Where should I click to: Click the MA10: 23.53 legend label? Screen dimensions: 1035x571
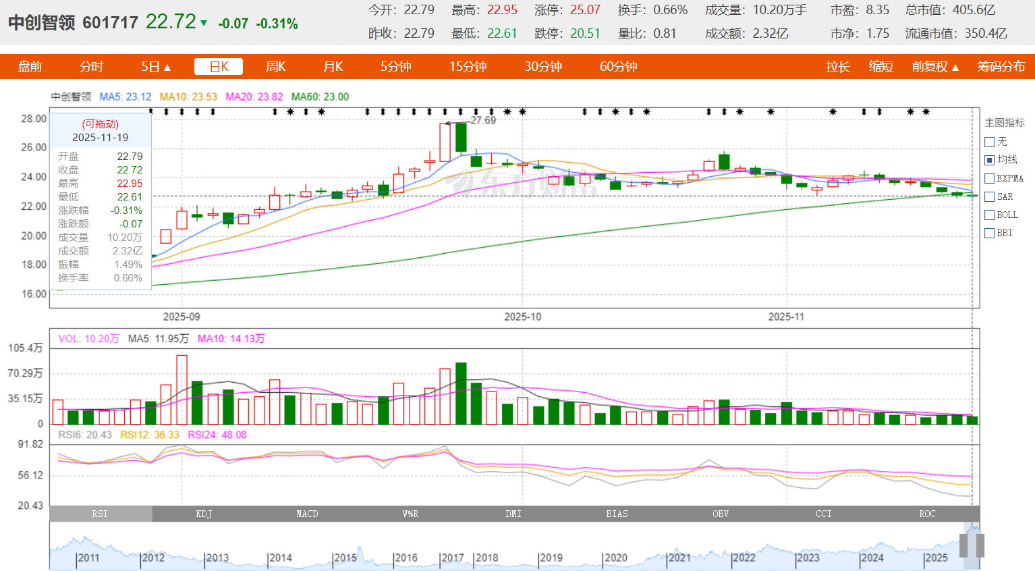pos(188,97)
